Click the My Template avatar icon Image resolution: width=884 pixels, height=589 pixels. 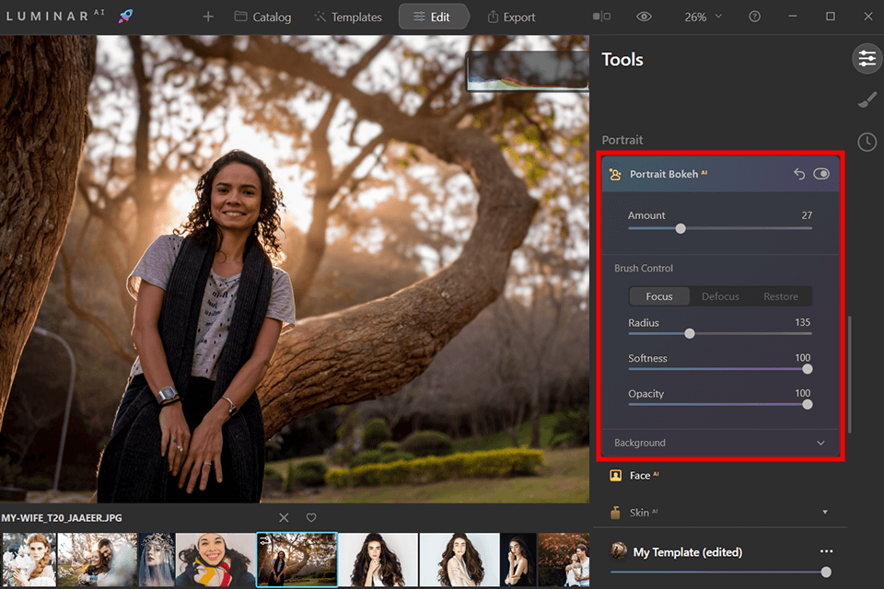(619, 550)
